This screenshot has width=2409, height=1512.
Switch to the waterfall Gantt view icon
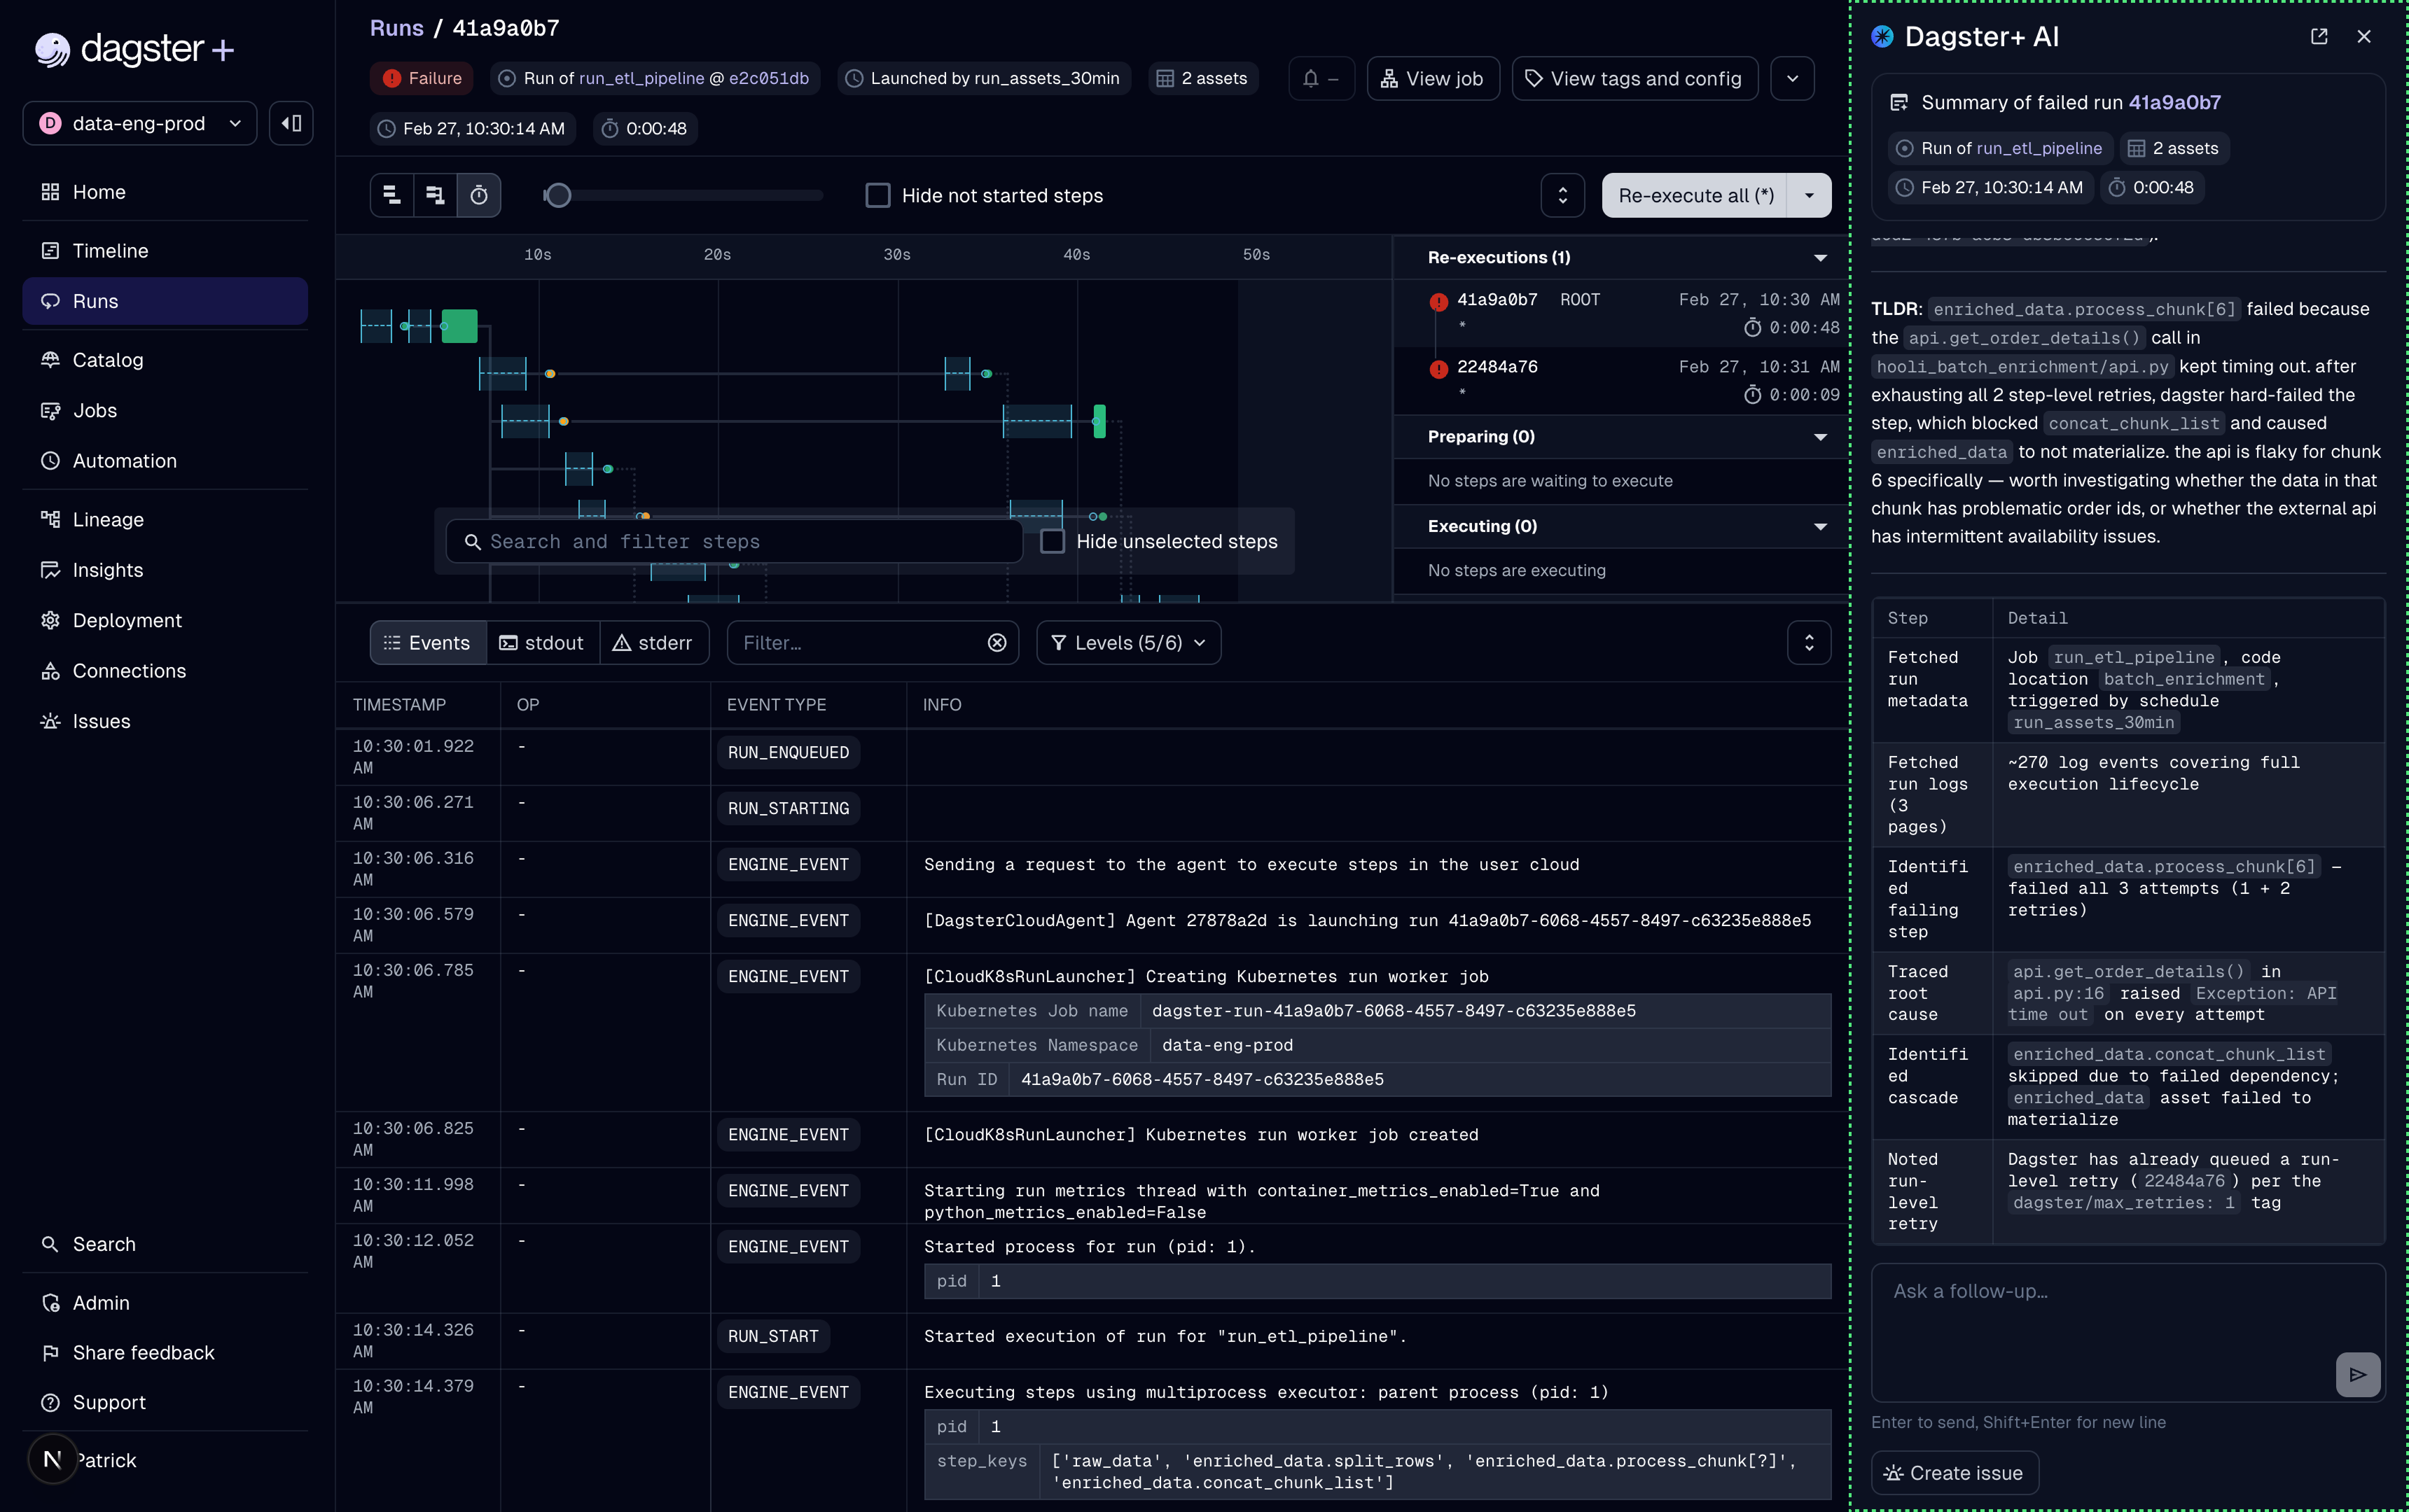click(x=434, y=195)
